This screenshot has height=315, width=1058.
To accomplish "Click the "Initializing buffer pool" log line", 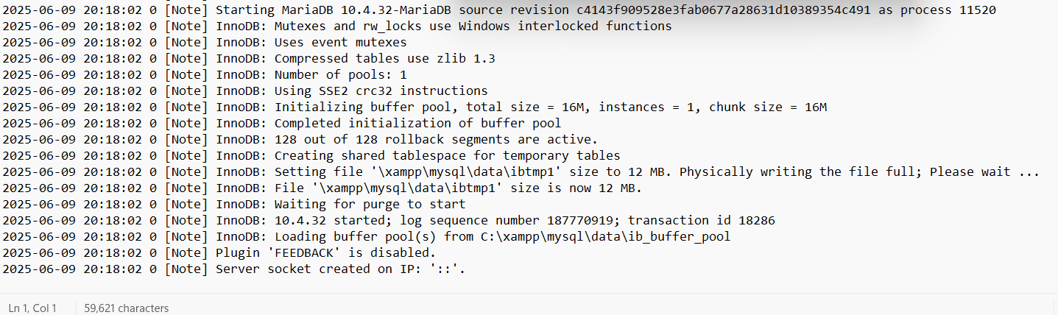I will click(x=415, y=107).
